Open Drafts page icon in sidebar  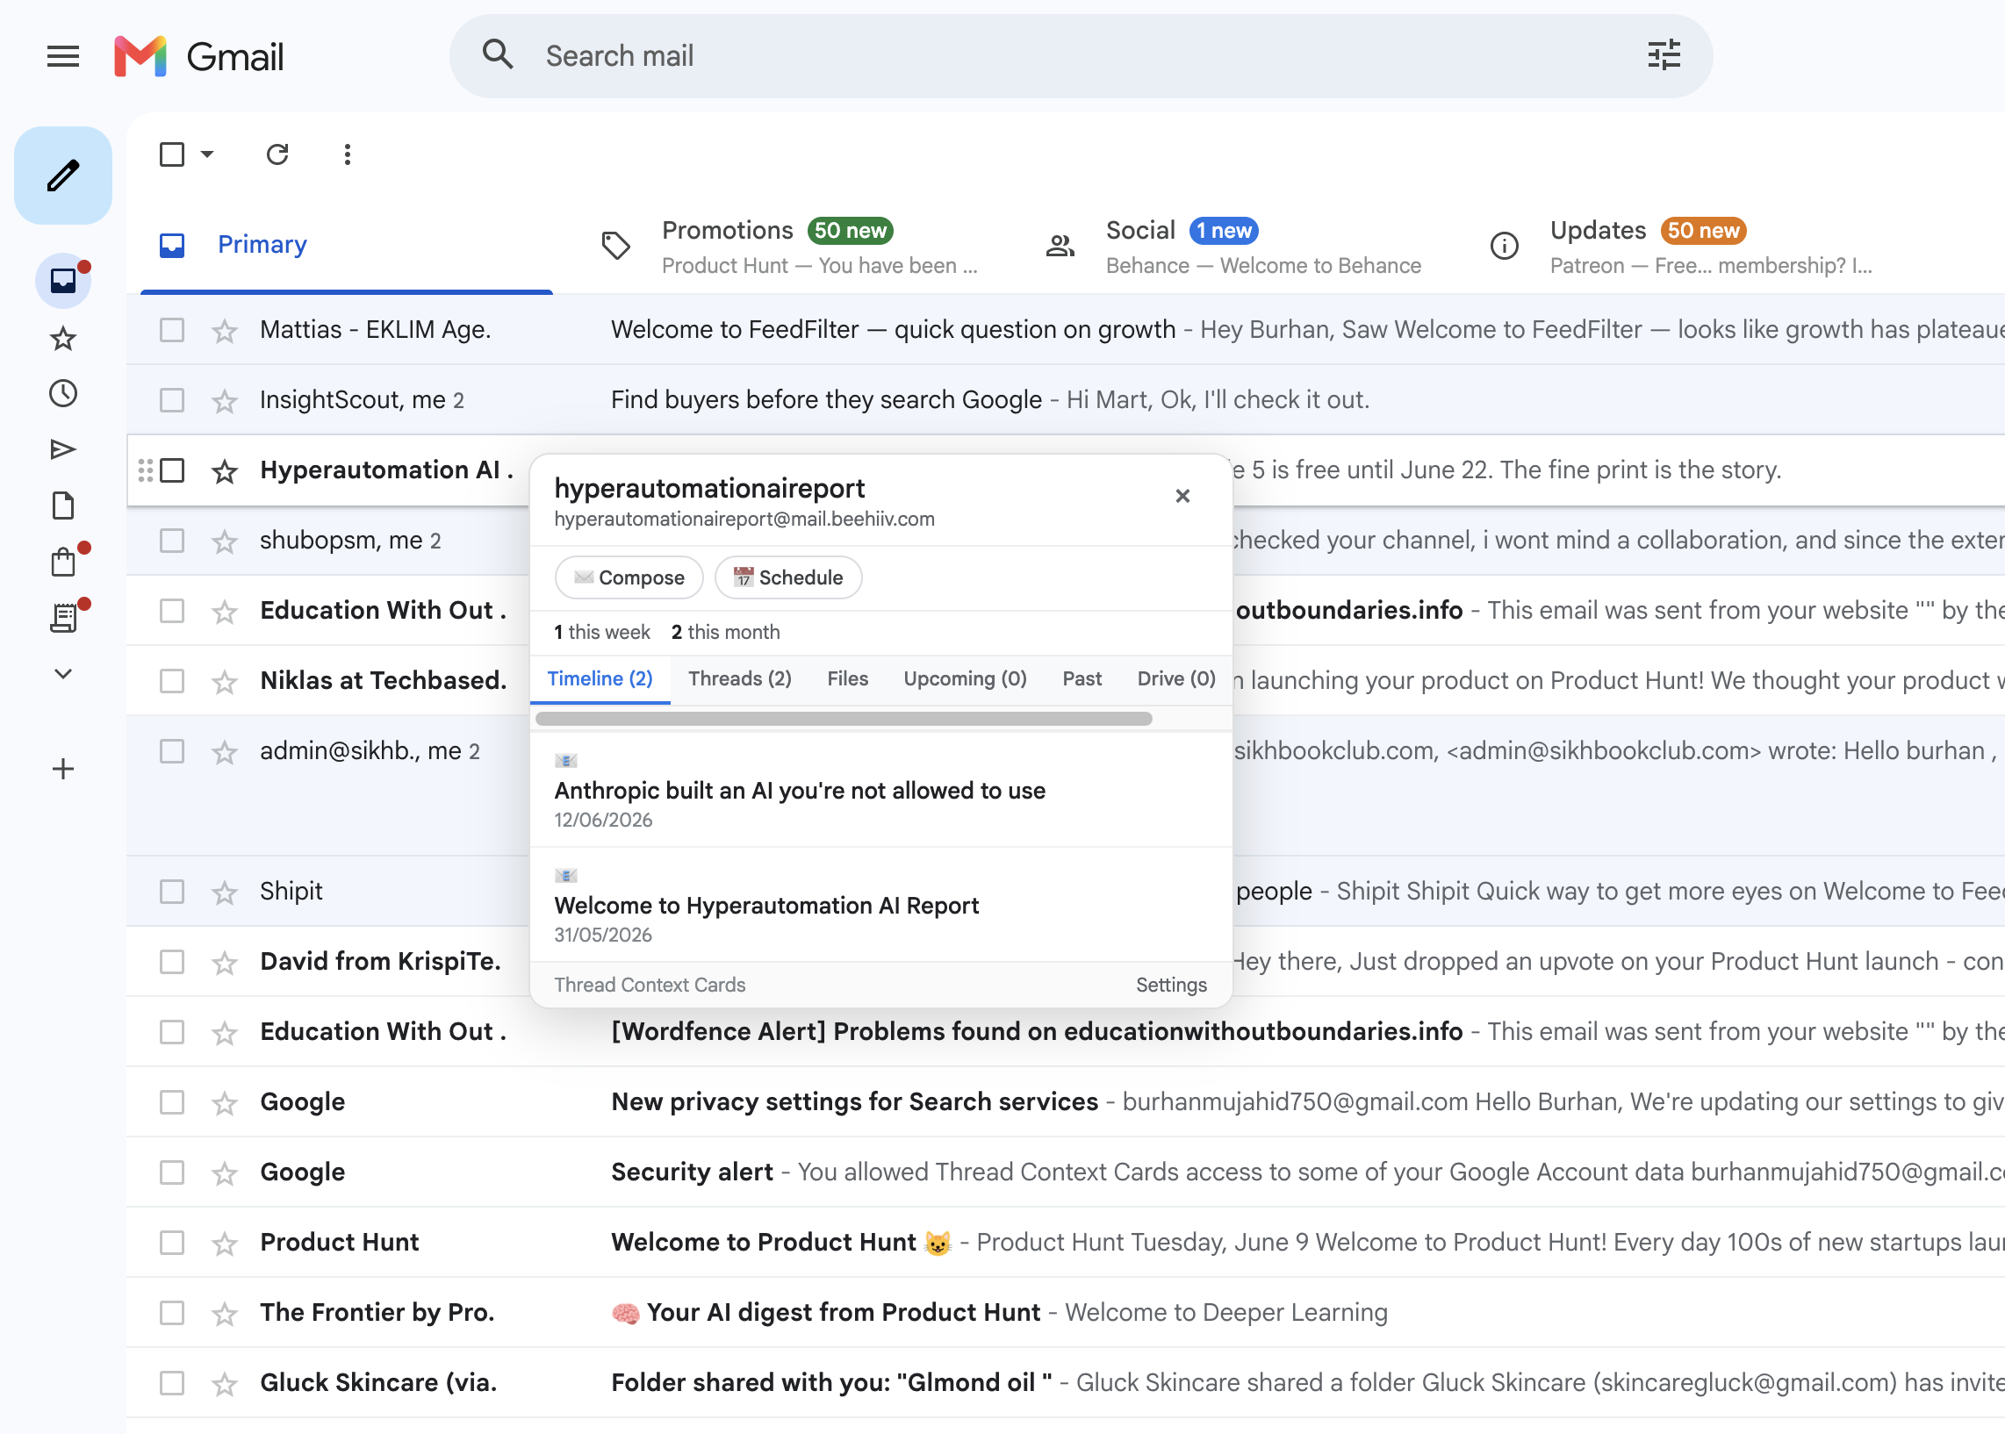62,506
